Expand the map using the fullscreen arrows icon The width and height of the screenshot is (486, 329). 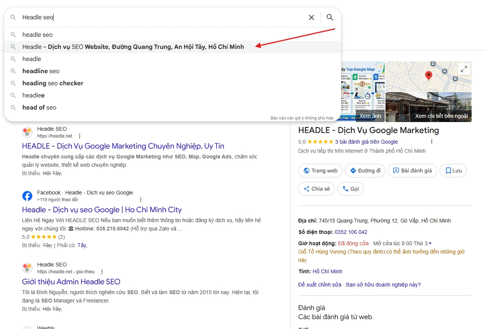464,69
